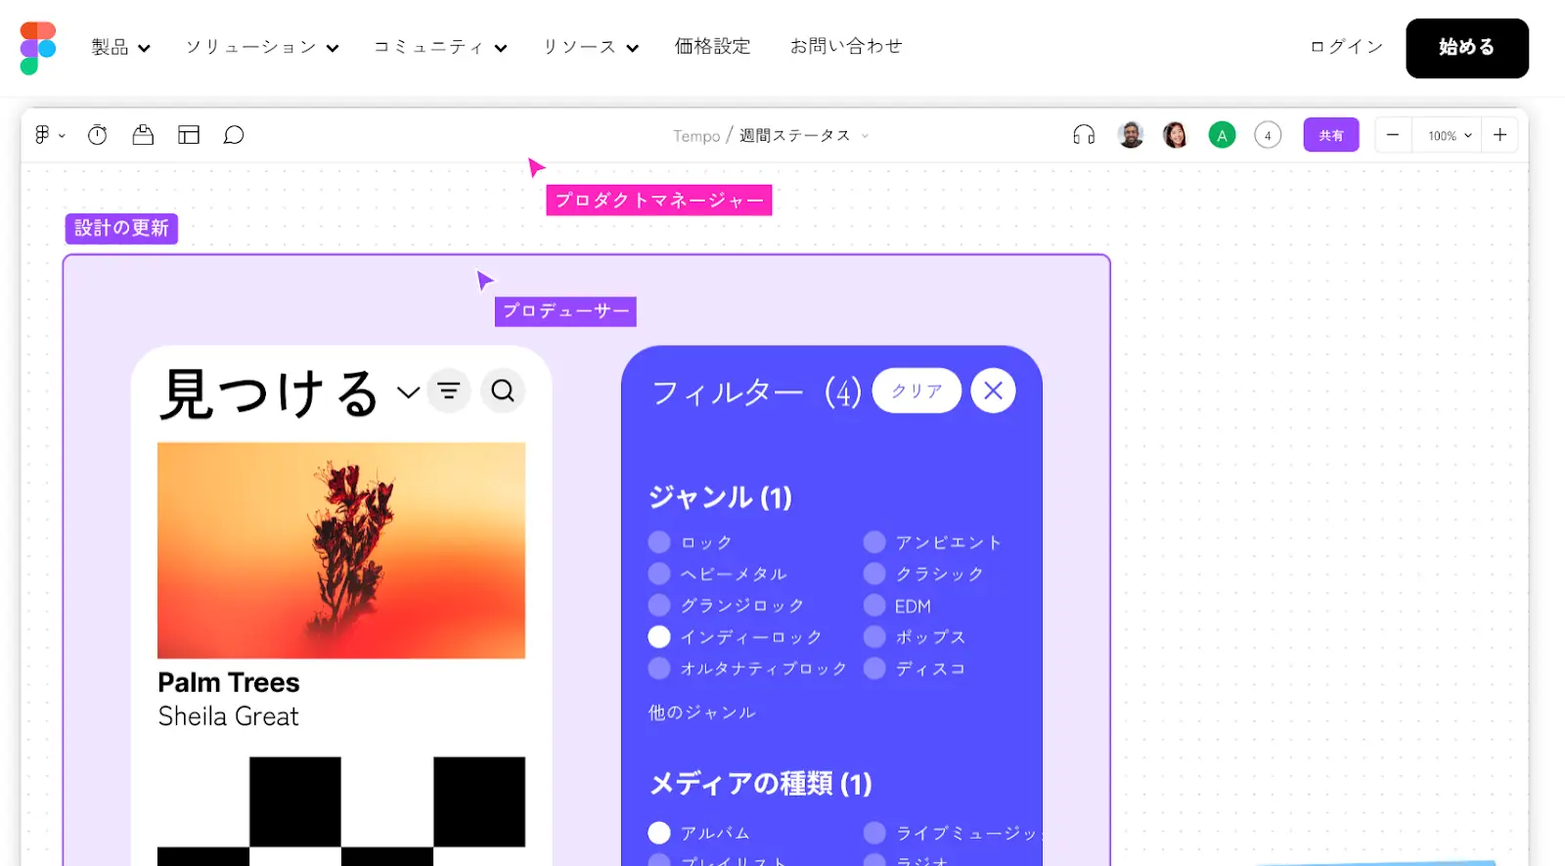Open the stamp tool icon in toolbar
This screenshot has width=1565, height=866.
(143, 135)
